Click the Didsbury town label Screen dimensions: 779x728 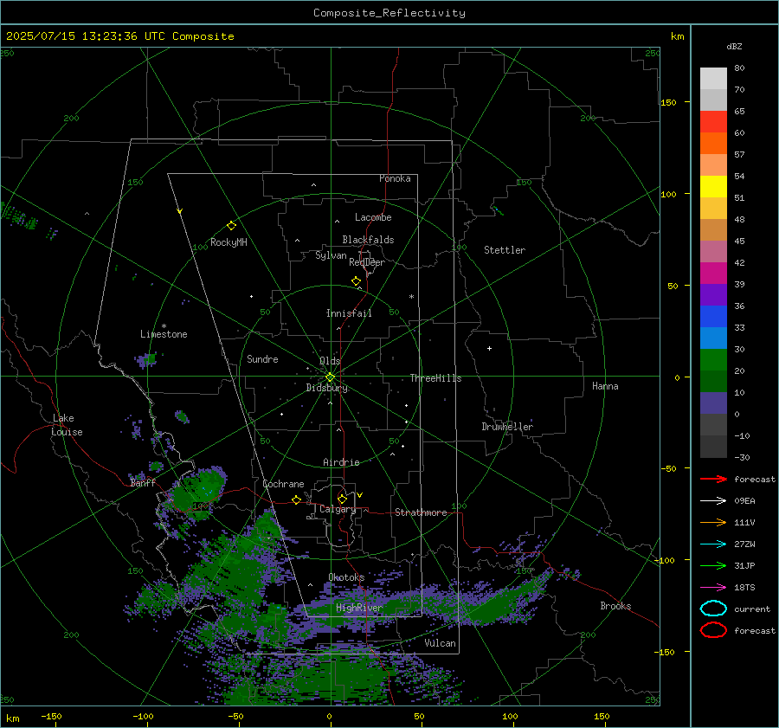tap(327, 388)
